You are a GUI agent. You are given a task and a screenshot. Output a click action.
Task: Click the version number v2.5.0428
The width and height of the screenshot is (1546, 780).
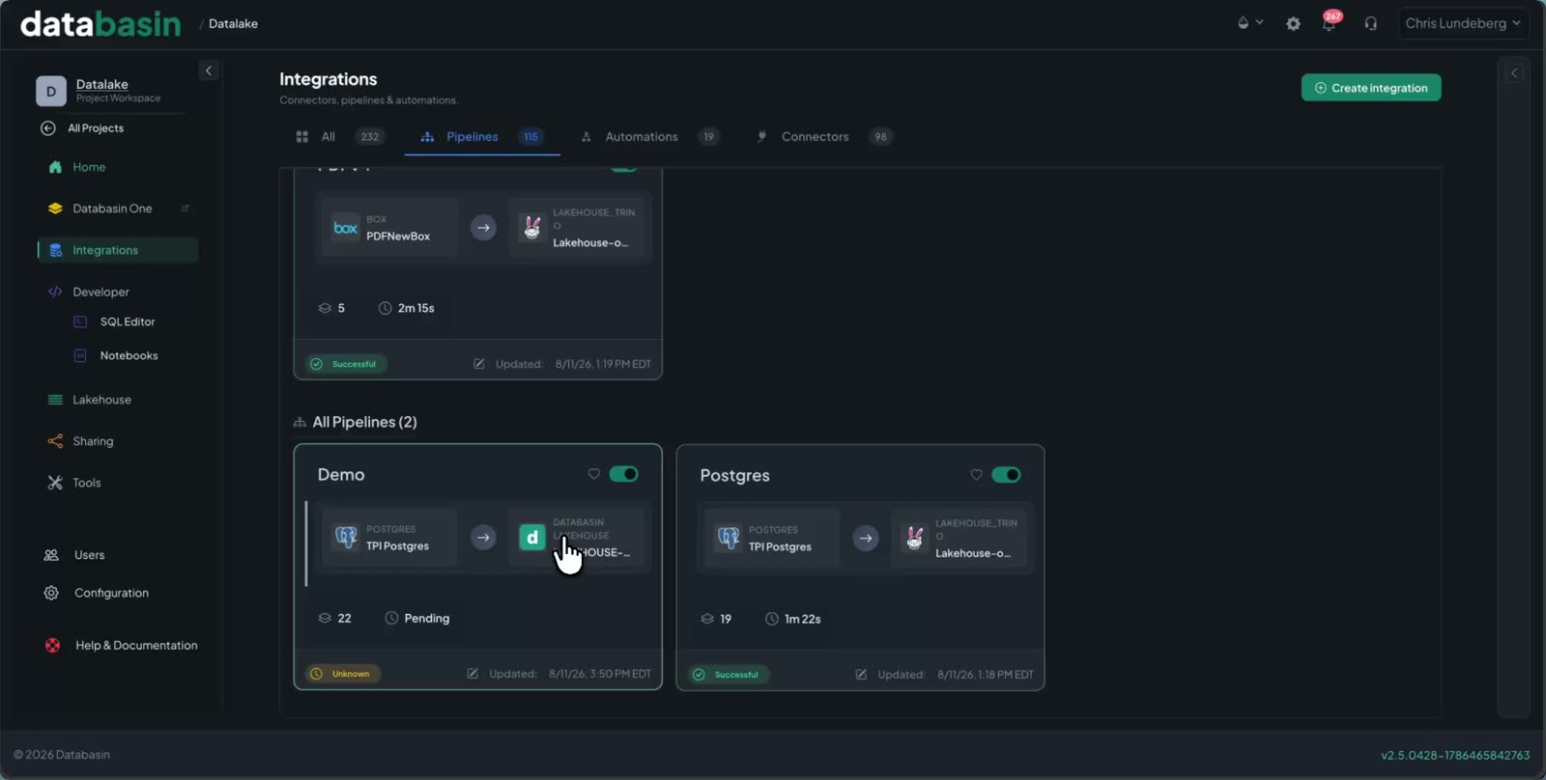pos(1455,755)
